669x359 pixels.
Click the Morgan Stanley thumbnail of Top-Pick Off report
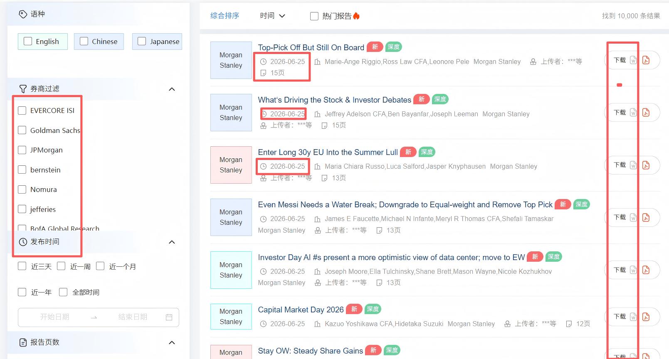(x=231, y=60)
